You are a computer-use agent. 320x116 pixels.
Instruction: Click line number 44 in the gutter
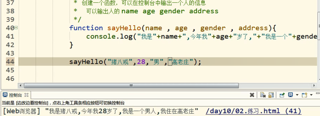pos(10,62)
